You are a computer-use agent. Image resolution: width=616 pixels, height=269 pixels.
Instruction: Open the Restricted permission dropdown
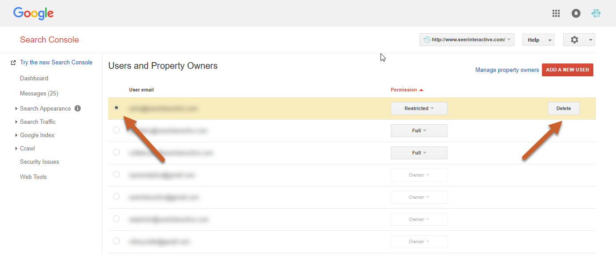(x=419, y=109)
